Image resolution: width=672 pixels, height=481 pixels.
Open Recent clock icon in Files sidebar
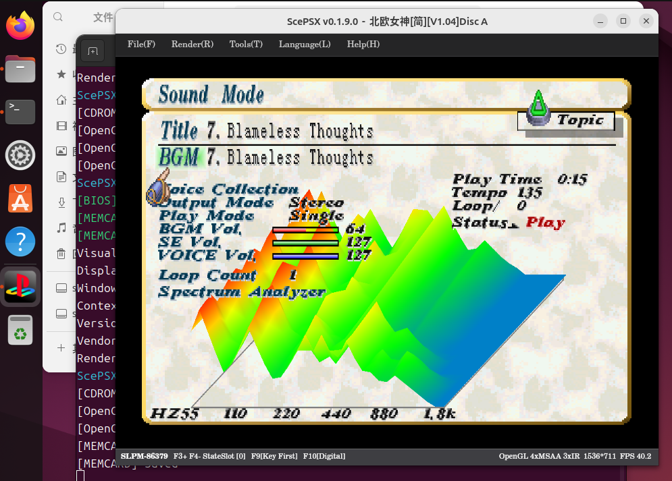tap(61, 49)
